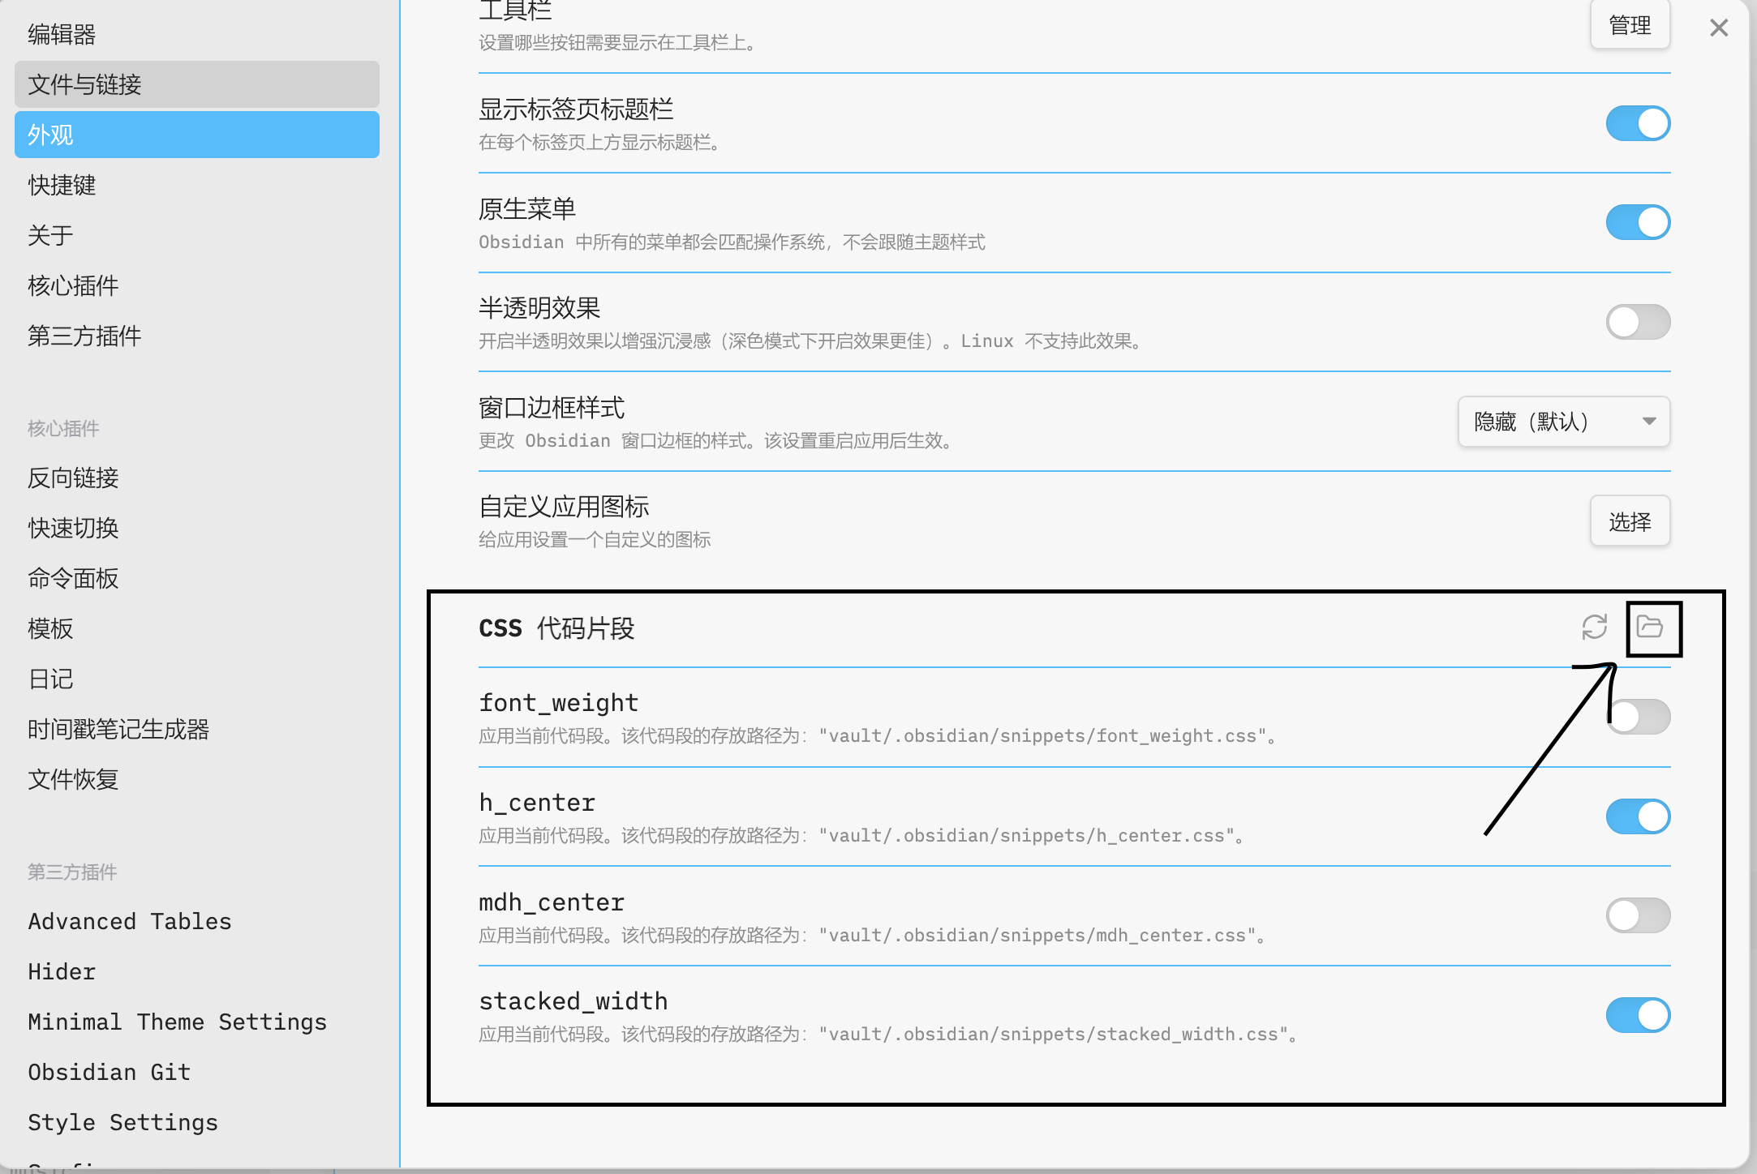The height and width of the screenshot is (1174, 1757).
Task: Open the snippets folder icon
Action: [x=1650, y=627]
